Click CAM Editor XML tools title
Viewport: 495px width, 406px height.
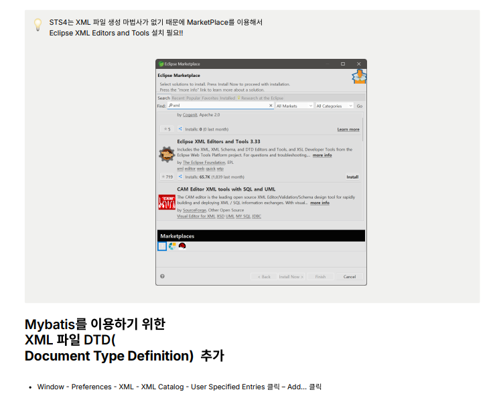(x=226, y=189)
